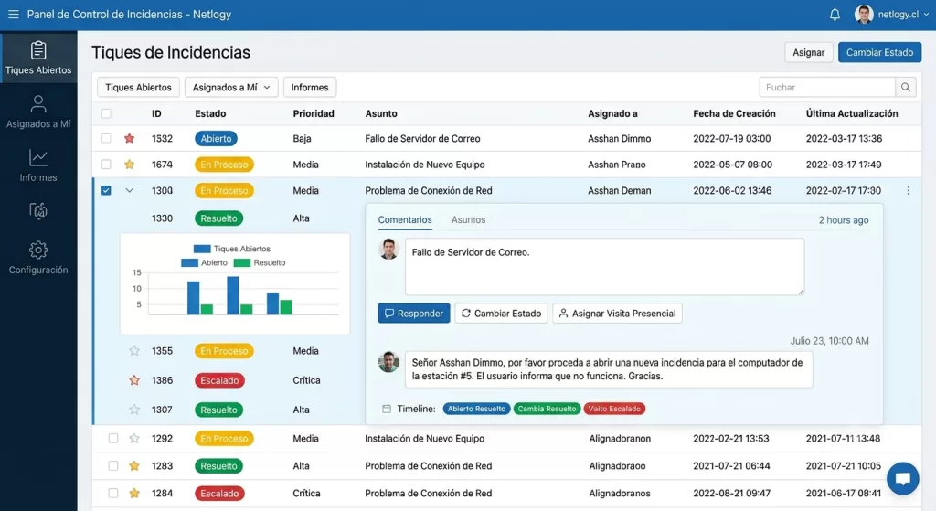Screen dimensions: 936x511
Task: Click the calendar icon beside Timeline
Action: 387,409
